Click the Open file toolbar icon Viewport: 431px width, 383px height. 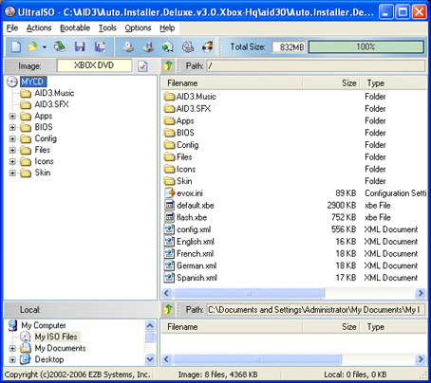point(32,47)
